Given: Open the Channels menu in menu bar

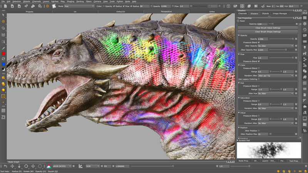Looking at the screenshot, I should click(36, 2).
